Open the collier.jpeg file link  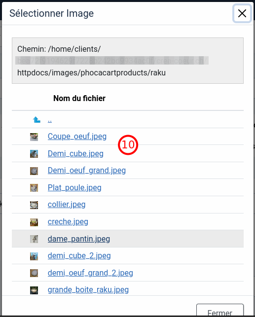coord(67,205)
